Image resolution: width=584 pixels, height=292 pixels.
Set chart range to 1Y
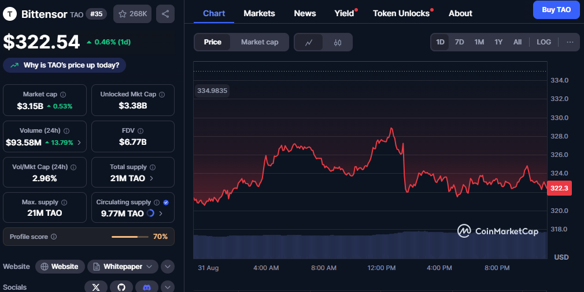pyautogui.click(x=498, y=42)
